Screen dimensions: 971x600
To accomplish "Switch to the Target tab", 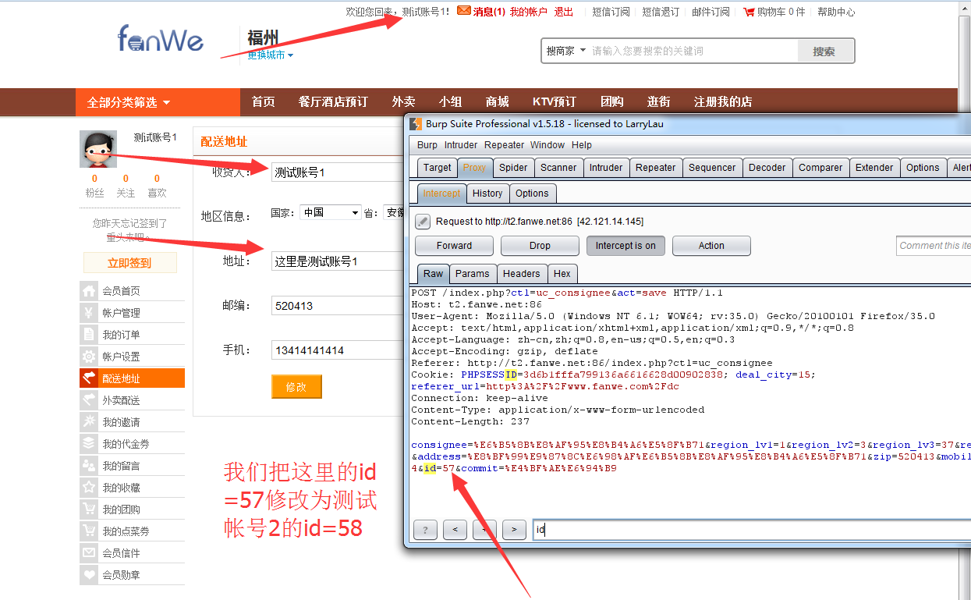I will click(x=437, y=168).
